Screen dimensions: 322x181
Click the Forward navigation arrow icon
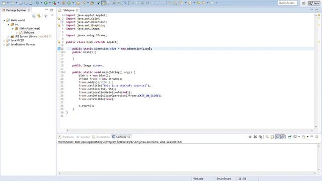(x=212, y=3)
